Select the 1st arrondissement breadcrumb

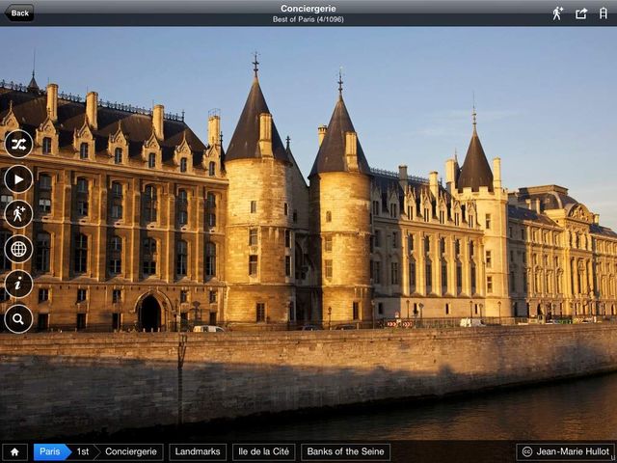84,451
